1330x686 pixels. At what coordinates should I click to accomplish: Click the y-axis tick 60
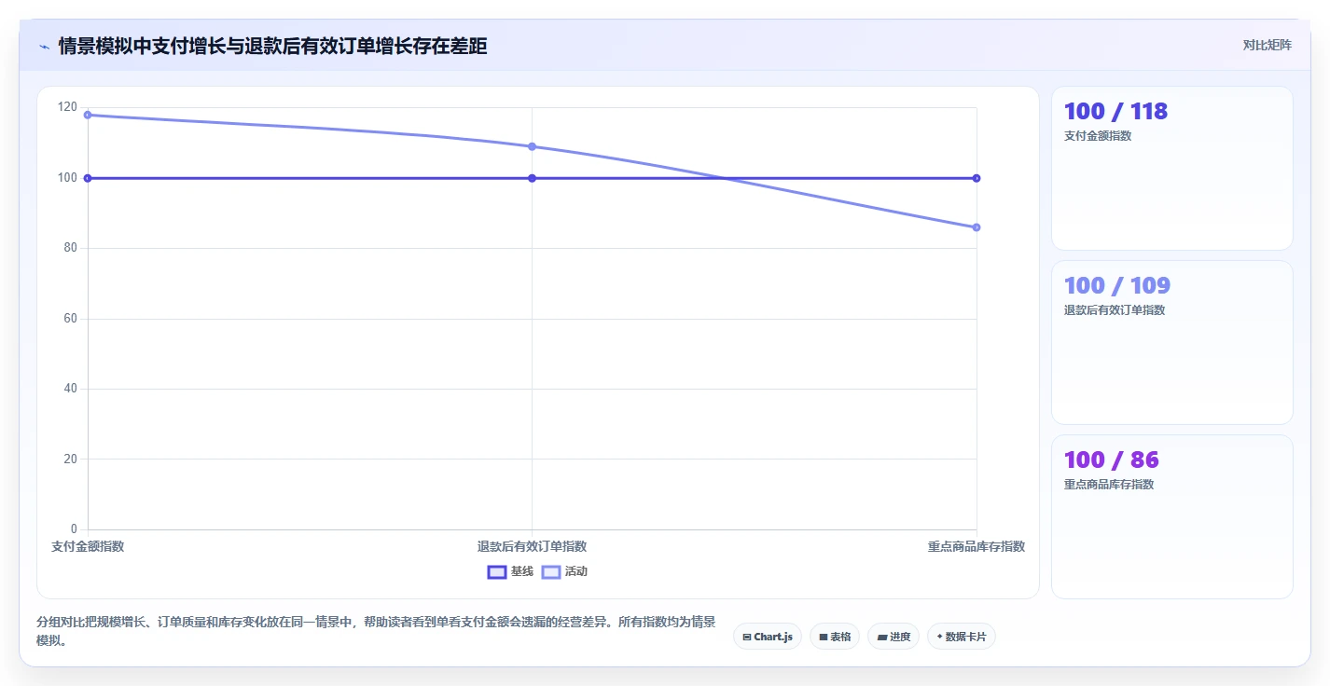(x=70, y=319)
